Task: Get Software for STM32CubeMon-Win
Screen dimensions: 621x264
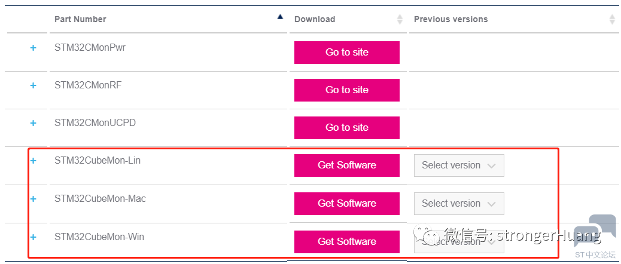Action: 347,241
